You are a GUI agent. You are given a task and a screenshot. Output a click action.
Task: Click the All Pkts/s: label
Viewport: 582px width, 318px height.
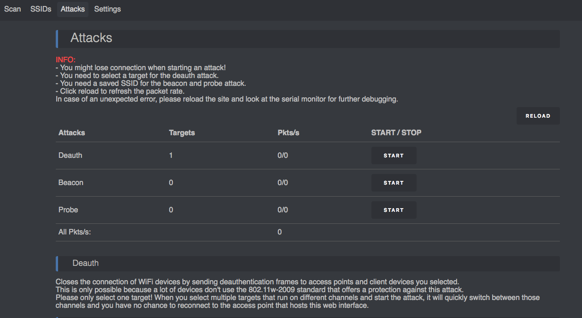[x=75, y=232]
